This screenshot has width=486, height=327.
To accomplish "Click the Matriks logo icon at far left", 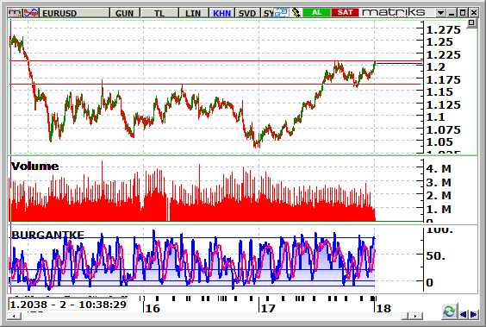I will point(16,13).
